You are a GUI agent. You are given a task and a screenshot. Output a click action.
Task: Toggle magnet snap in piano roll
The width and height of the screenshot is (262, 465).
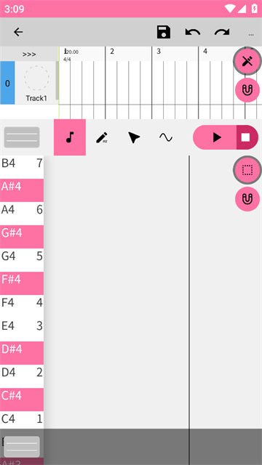[x=247, y=199]
